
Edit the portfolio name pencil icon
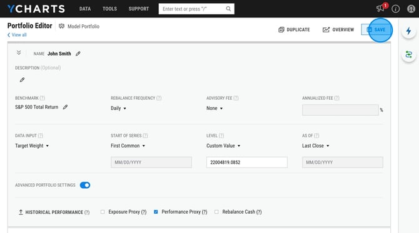[78, 54]
